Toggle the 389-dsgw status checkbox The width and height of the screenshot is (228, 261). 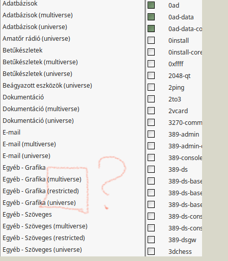pyautogui.click(x=151, y=240)
